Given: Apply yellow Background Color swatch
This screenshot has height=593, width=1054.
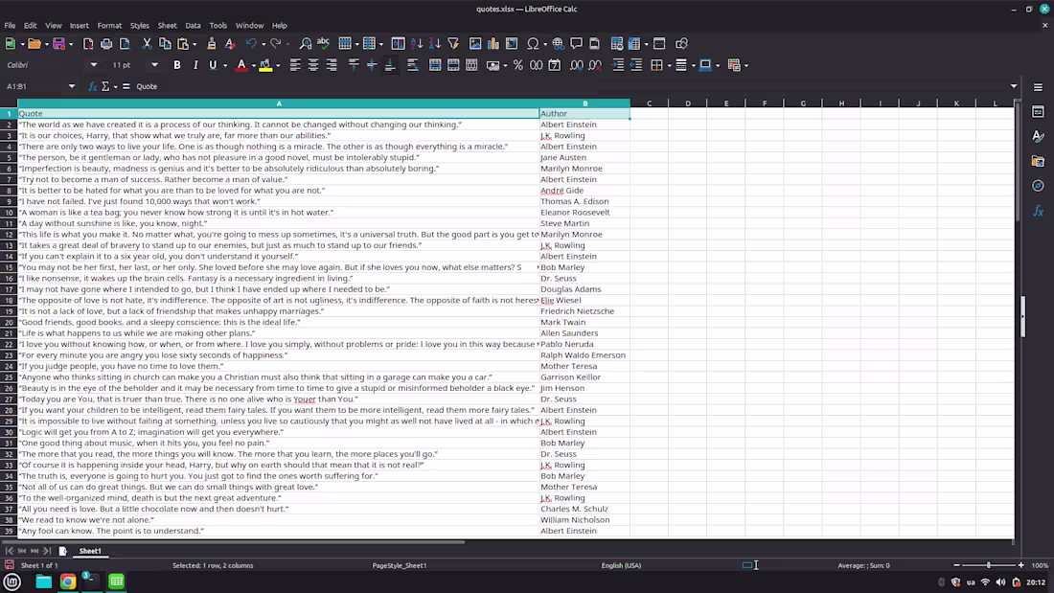Looking at the screenshot, I should click(x=265, y=65).
